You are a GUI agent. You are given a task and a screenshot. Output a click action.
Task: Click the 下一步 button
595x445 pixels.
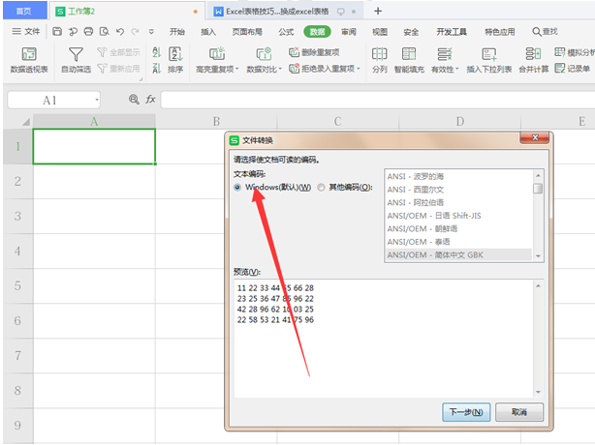pos(466,411)
